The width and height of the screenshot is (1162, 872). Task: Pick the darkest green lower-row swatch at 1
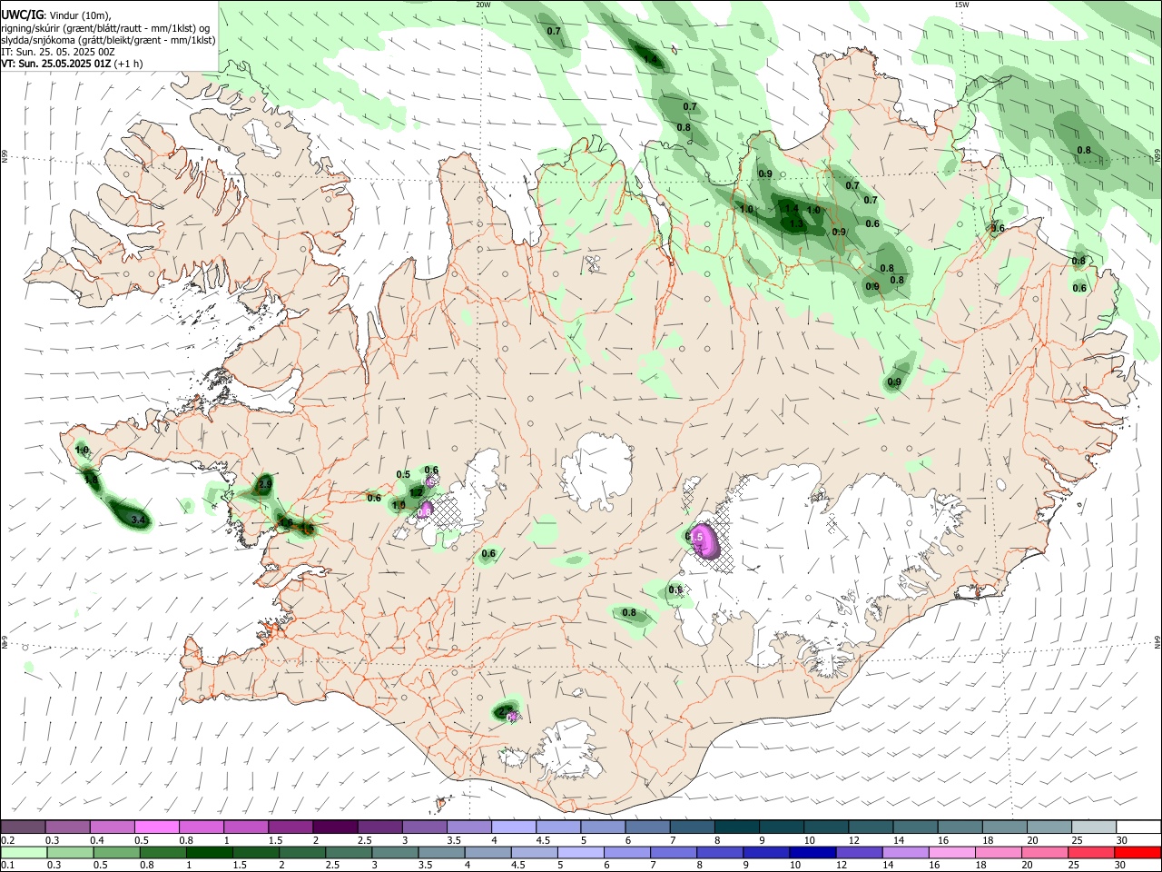coord(209,852)
